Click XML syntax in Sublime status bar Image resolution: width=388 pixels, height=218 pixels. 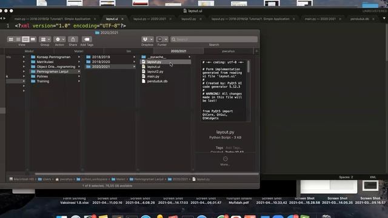point(373,177)
